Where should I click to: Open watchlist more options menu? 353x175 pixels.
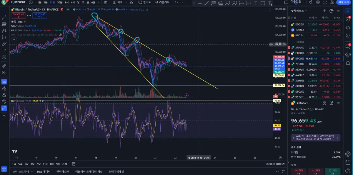(339, 11)
